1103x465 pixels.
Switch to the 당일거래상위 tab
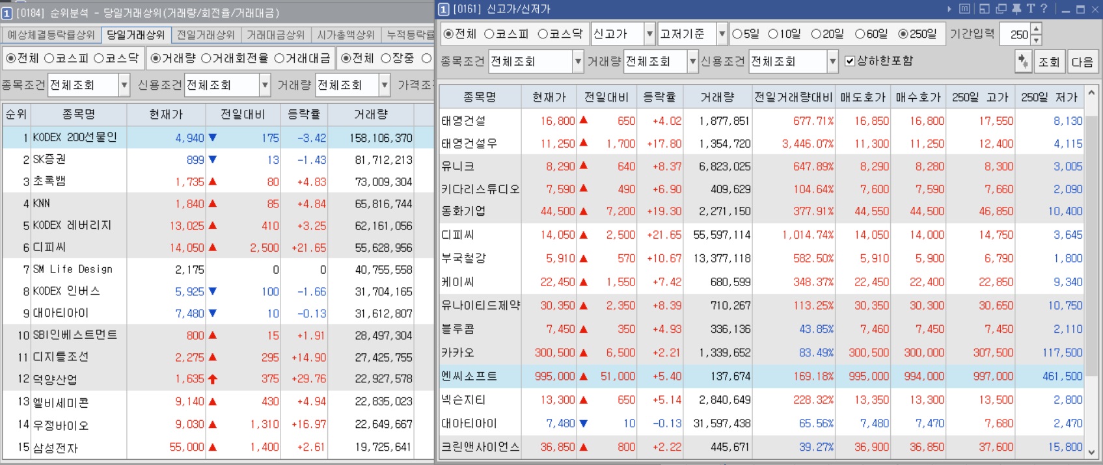pos(135,34)
